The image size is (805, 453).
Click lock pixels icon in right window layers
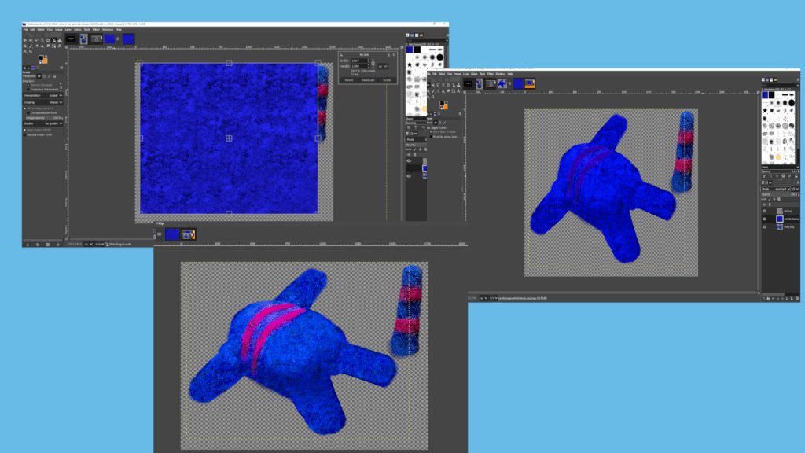click(x=770, y=199)
